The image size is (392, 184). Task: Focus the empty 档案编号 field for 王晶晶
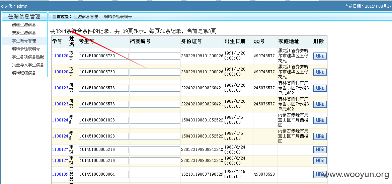(155, 174)
